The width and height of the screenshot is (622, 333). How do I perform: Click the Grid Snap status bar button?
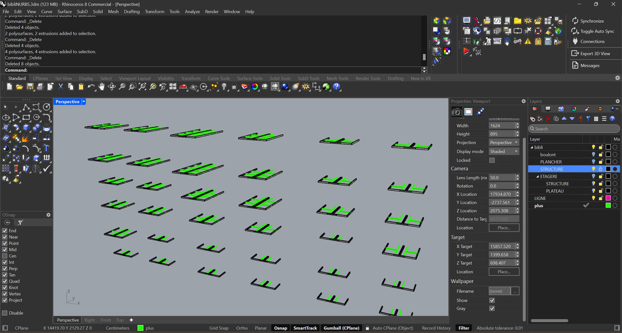point(219,328)
